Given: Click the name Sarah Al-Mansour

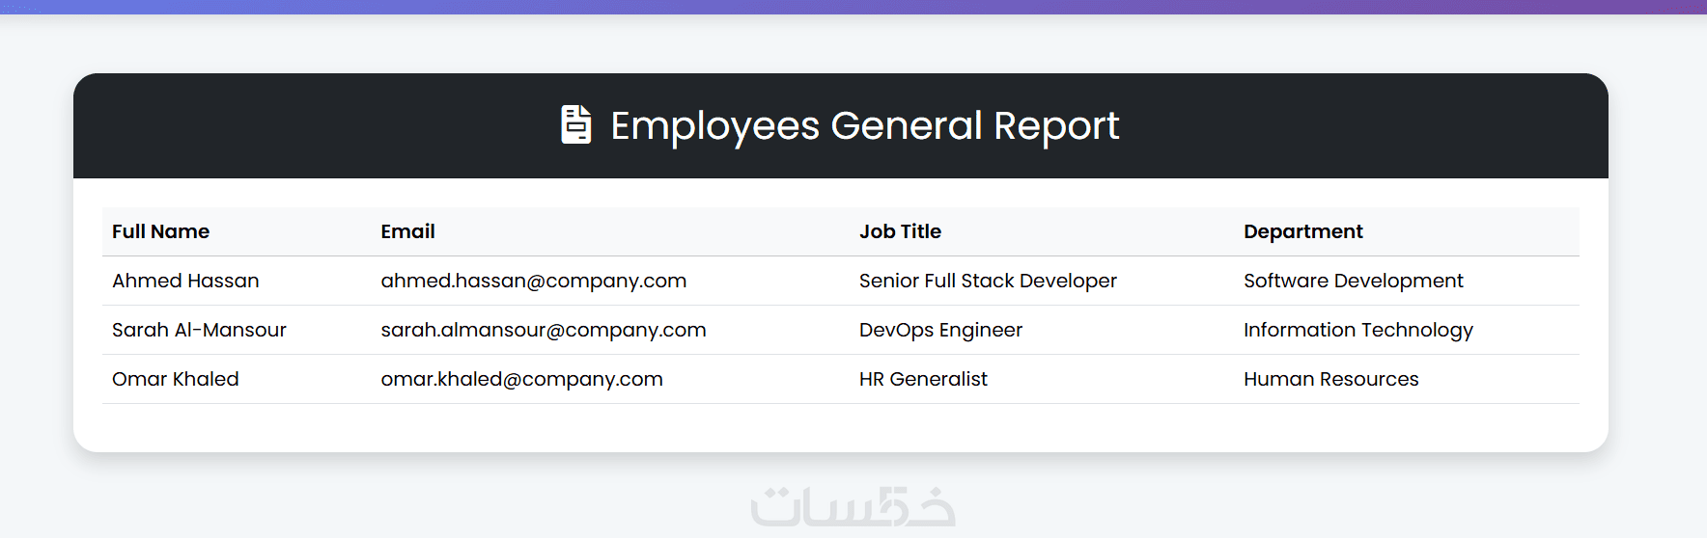Looking at the screenshot, I should tap(199, 330).
